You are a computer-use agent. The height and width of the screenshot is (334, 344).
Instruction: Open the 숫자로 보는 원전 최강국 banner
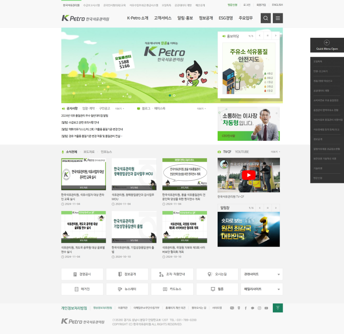click(249, 229)
